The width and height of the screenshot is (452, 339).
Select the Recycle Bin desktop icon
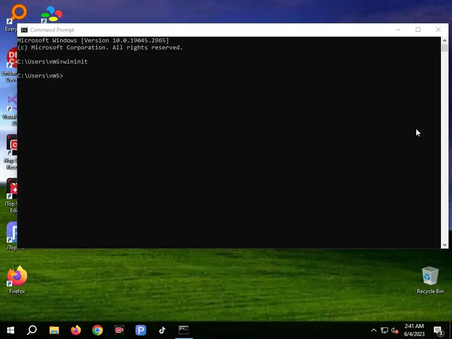coord(430,280)
